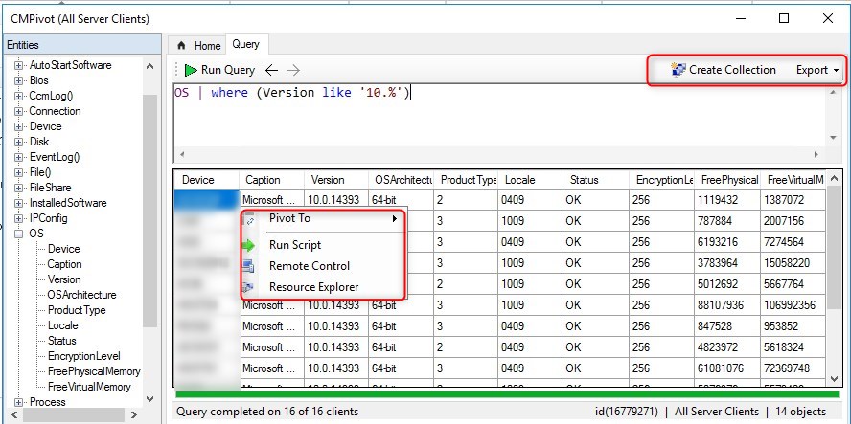The width and height of the screenshot is (851, 424).
Task: Maximize the CMPivot window
Action: 784,18
